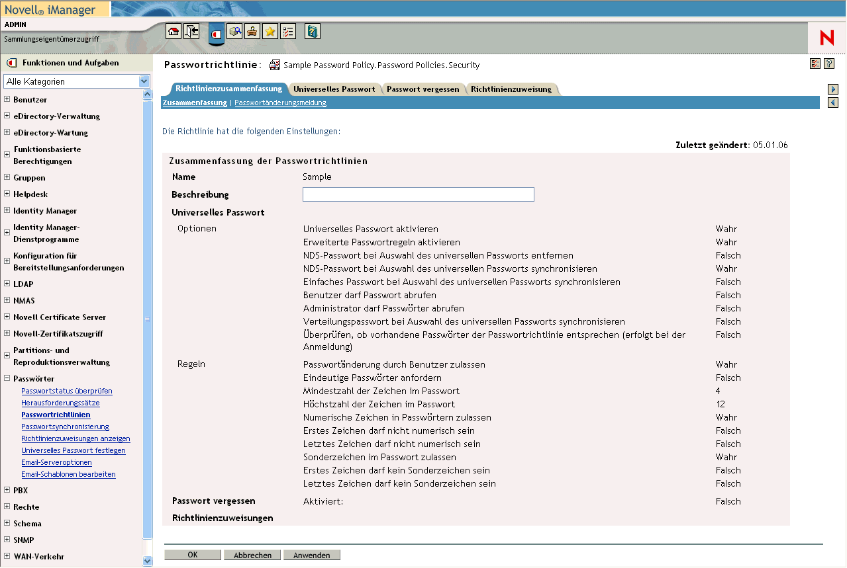Expand the PBX category

[7, 491]
